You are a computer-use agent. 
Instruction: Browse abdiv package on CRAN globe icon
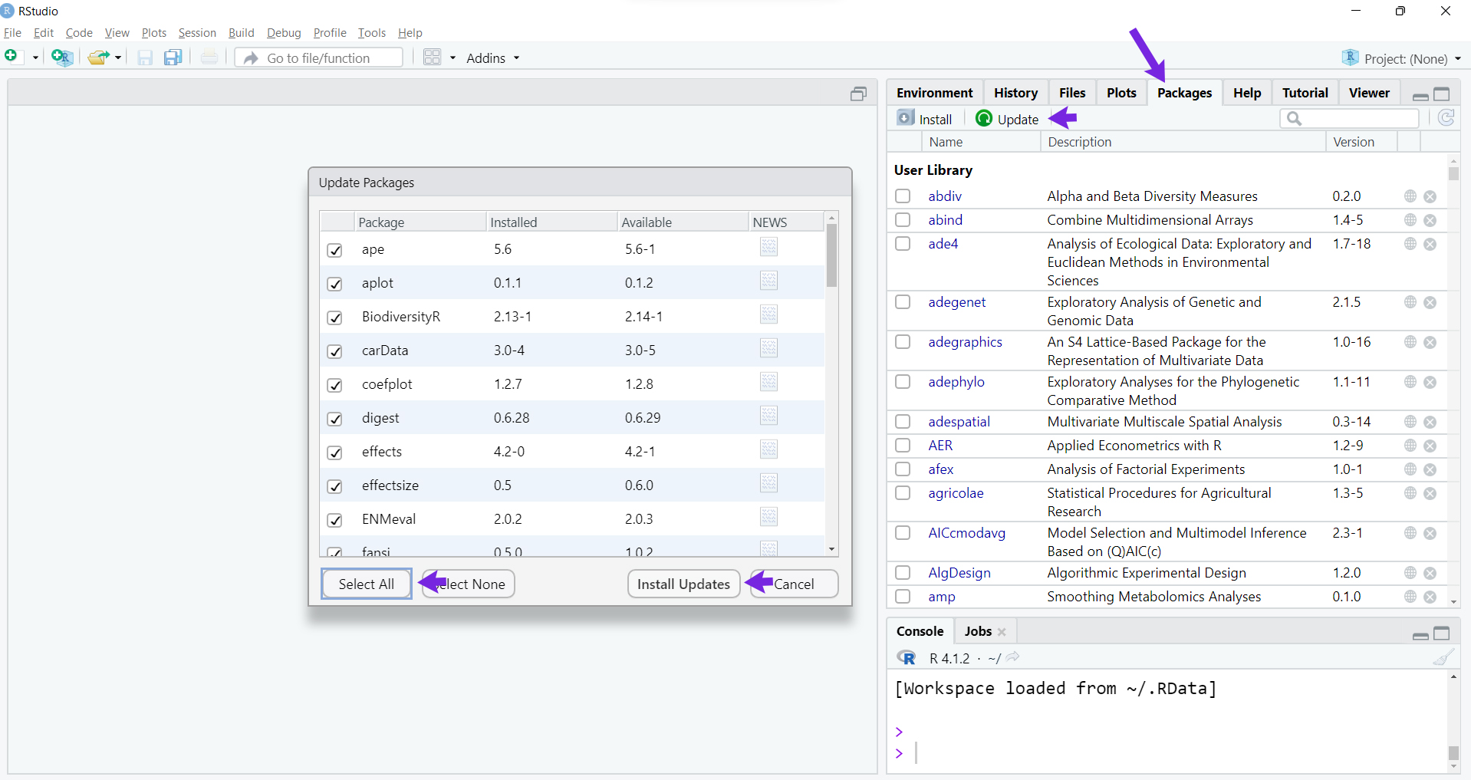click(x=1410, y=196)
